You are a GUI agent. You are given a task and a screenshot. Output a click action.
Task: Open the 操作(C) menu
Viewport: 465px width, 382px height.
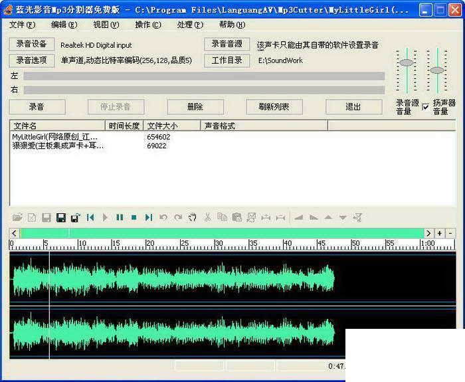(148, 25)
